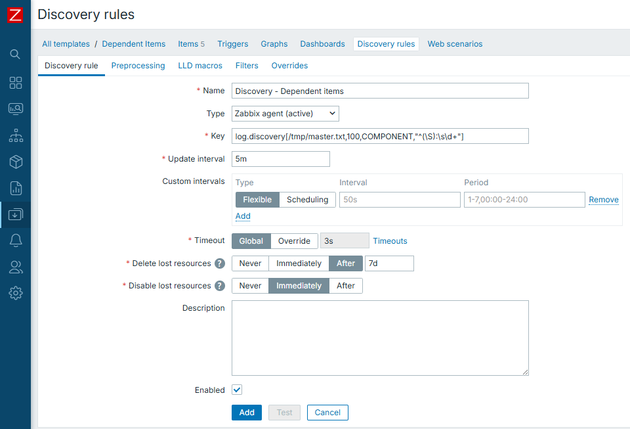Click the Add button to save rule
This screenshot has height=429, width=630.
[x=247, y=413]
